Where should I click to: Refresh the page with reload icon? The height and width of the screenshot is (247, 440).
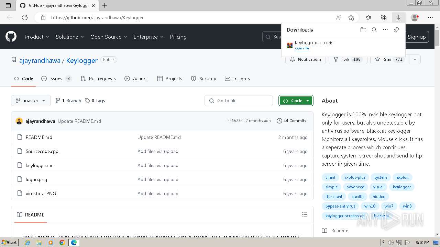click(x=25, y=17)
